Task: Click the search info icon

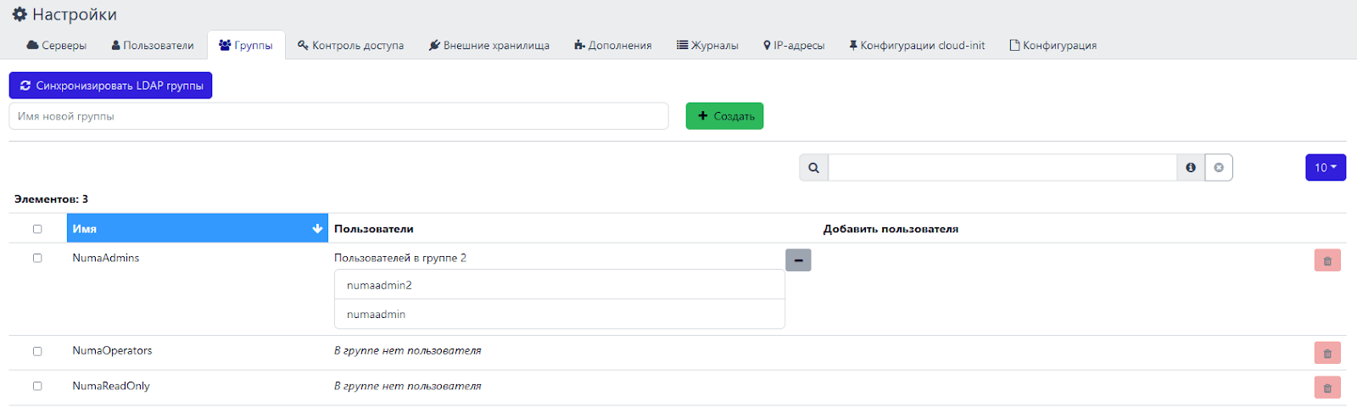Action: 1191,168
